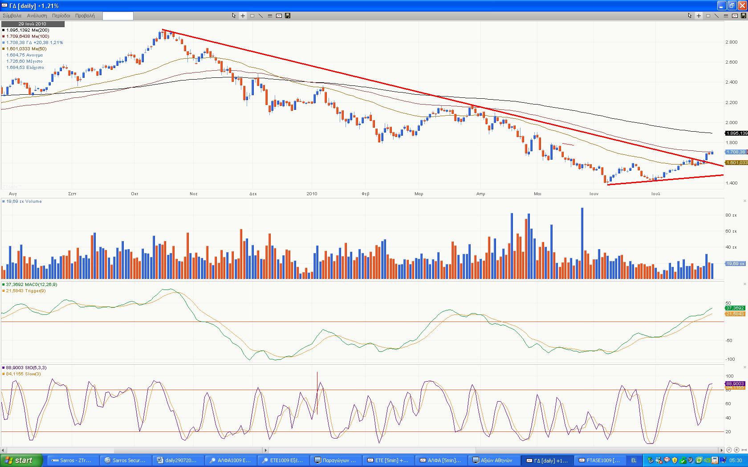Hide the MACD indicator panel

(745, 284)
